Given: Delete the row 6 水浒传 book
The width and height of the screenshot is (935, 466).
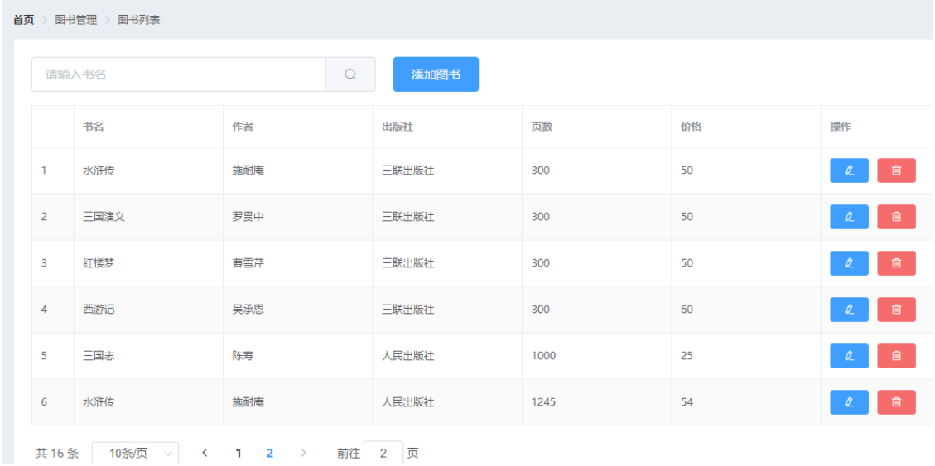Looking at the screenshot, I should coord(896,402).
